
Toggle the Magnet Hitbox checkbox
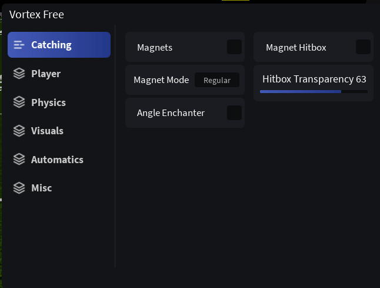tap(363, 47)
